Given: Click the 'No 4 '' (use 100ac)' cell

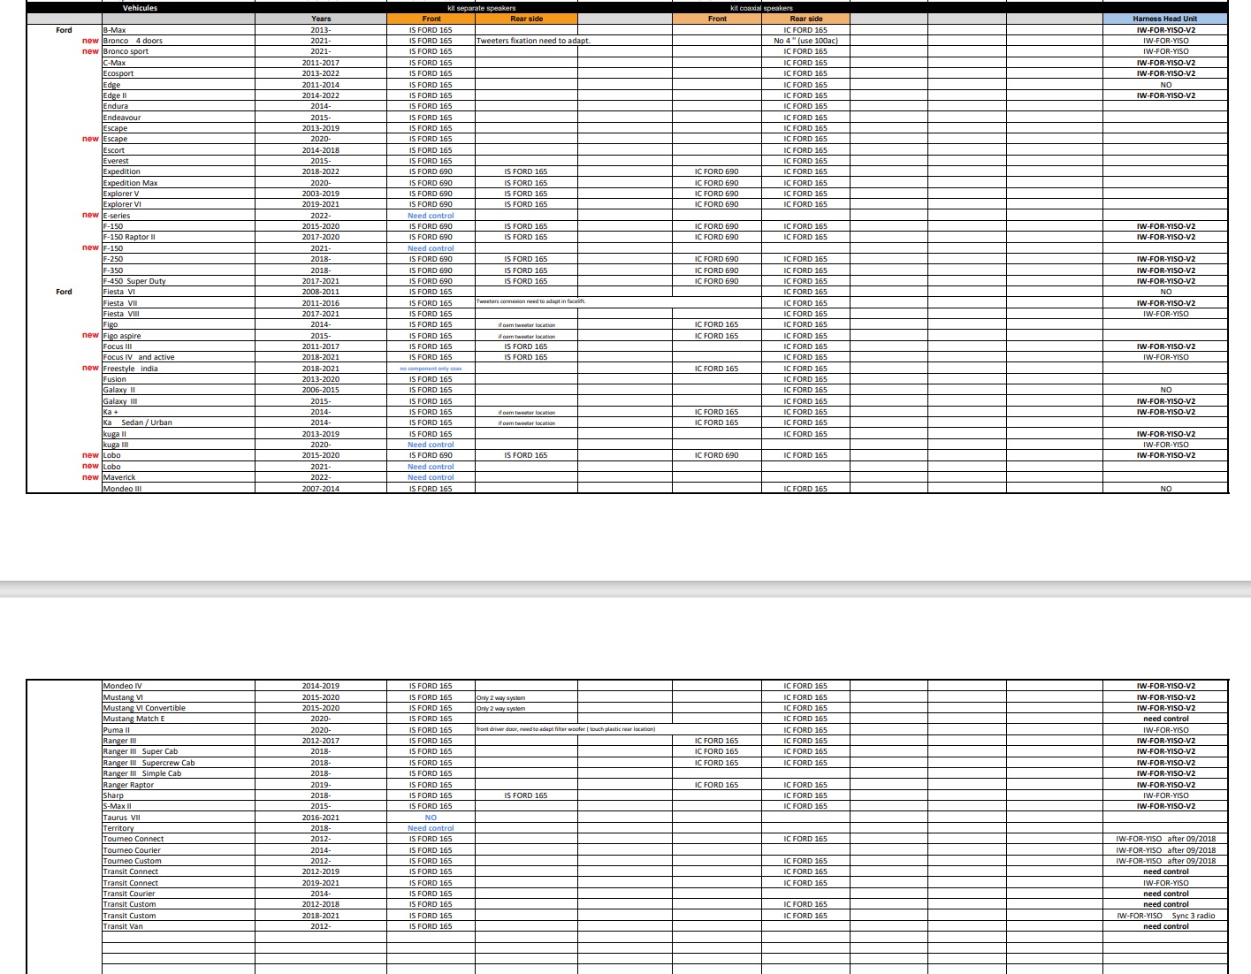Looking at the screenshot, I should [x=805, y=41].
